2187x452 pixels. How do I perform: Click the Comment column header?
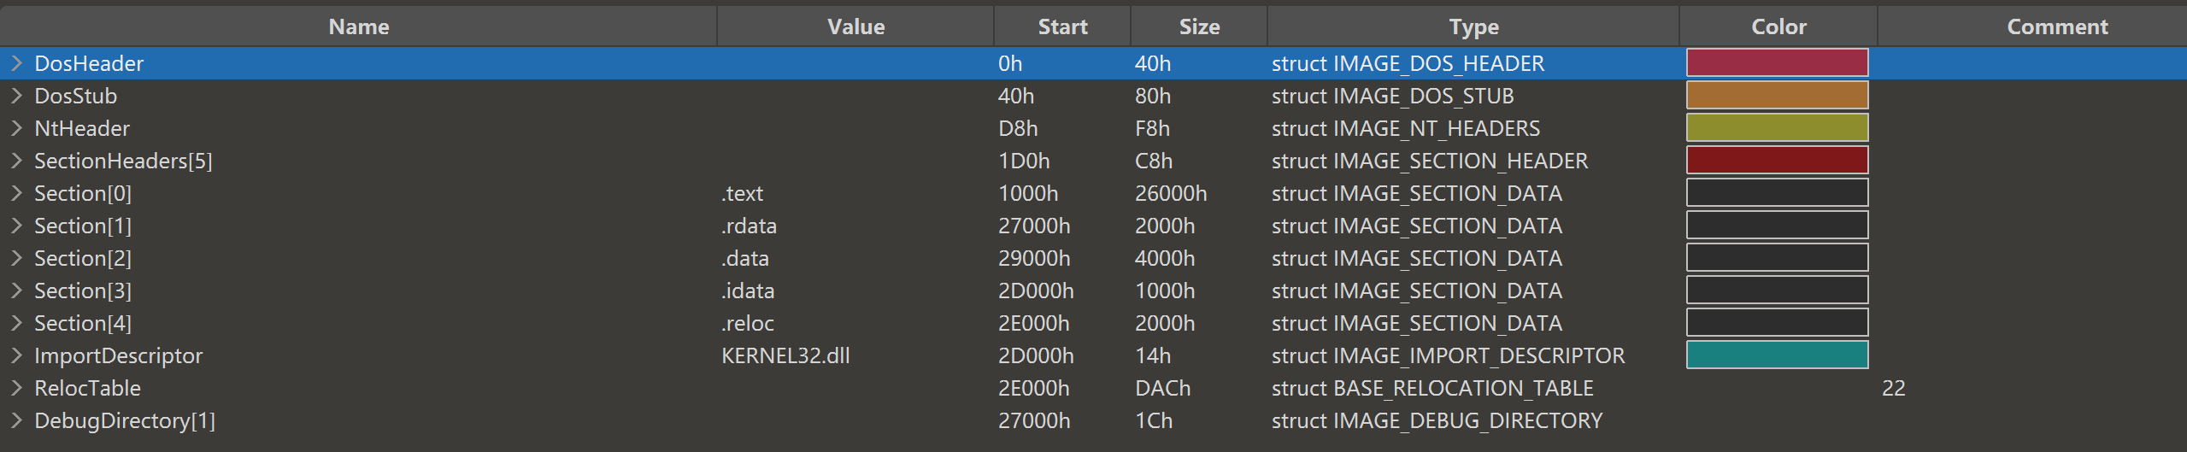pyautogui.click(x=2057, y=26)
